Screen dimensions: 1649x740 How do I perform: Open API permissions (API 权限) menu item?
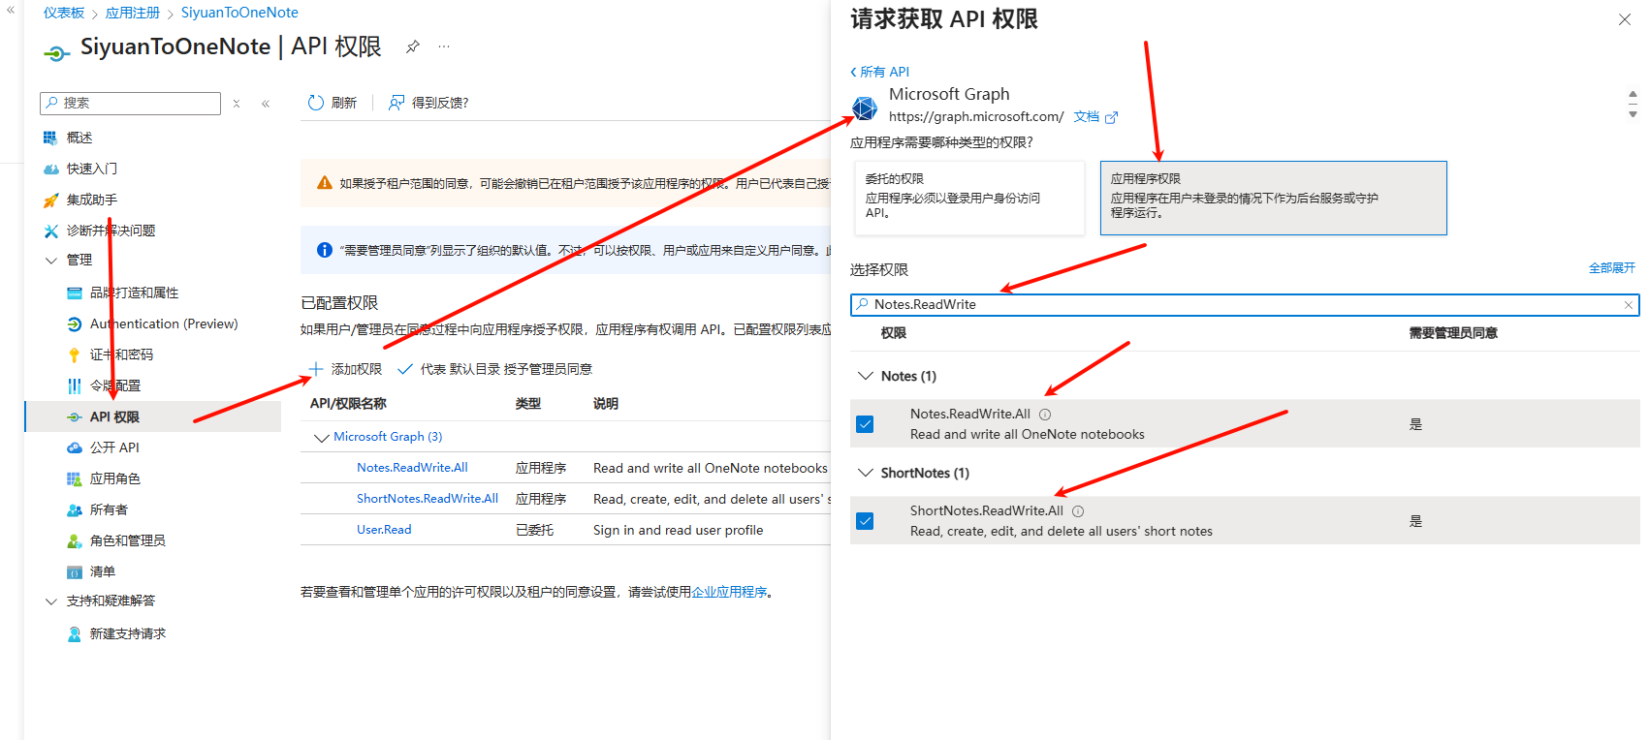153,416
